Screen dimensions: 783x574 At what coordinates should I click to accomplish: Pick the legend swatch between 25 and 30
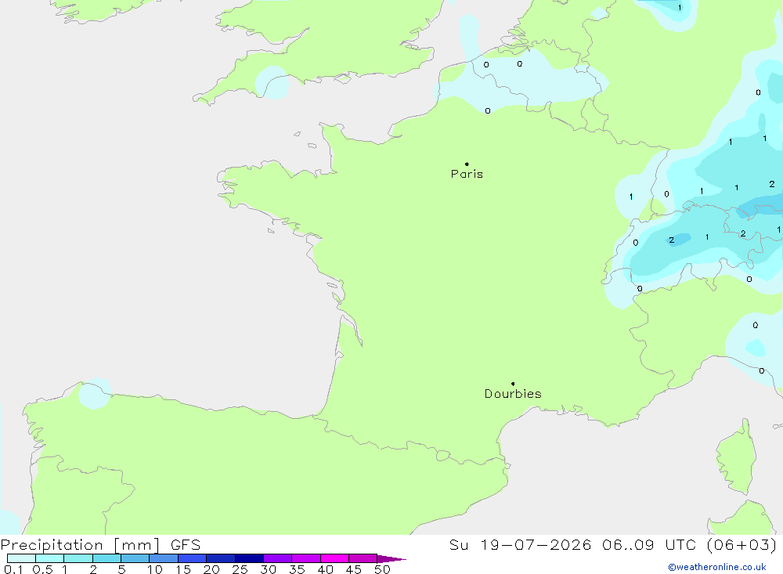[x=249, y=558]
